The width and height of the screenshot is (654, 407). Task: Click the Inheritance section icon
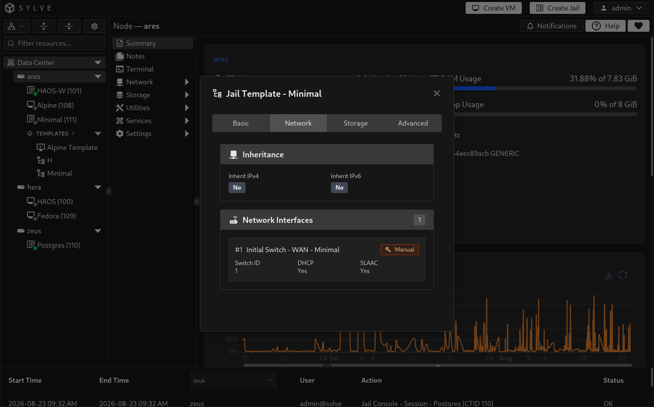coord(234,154)
